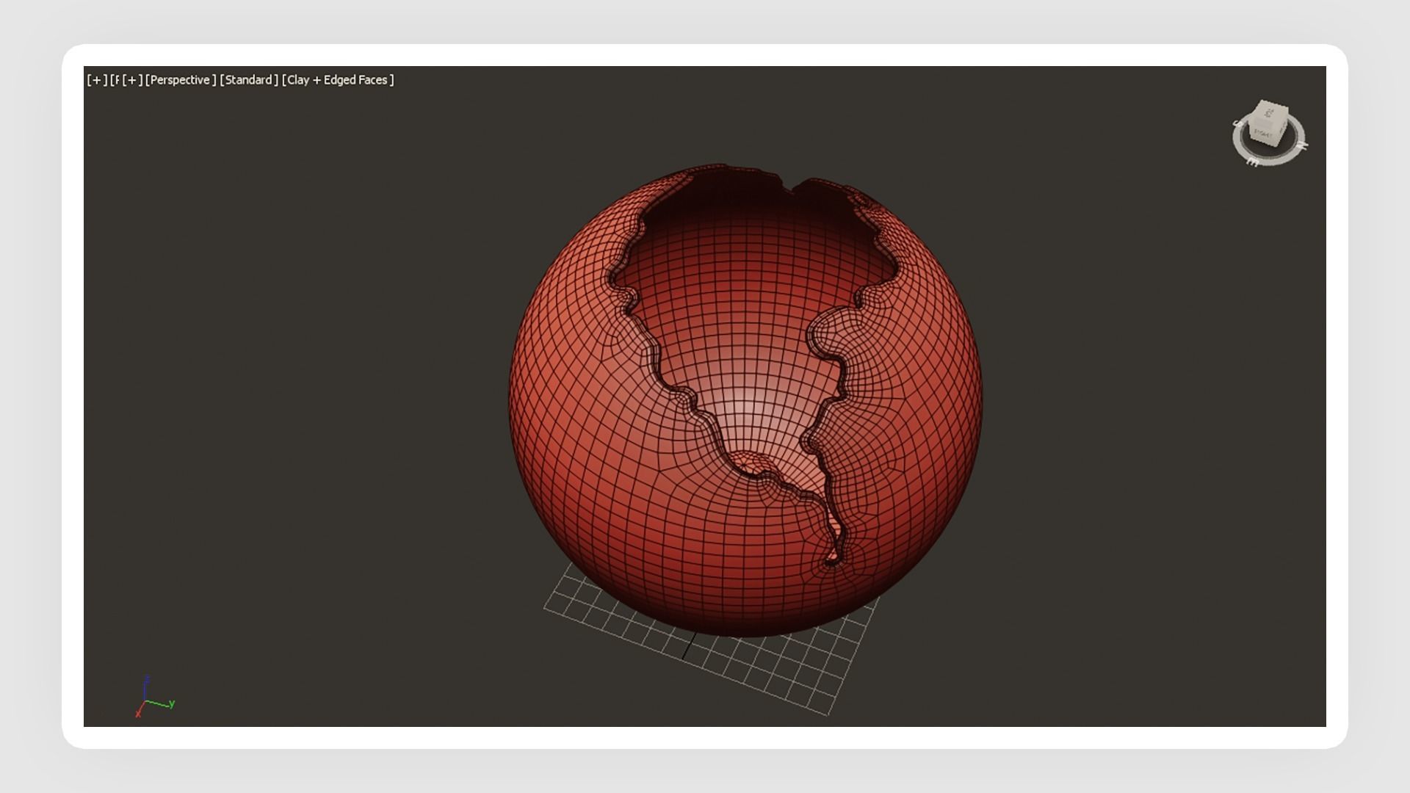Screen dimensions: 1410x793
Task: Click the partially hidden [F viewport label
Action: [115, 80]
